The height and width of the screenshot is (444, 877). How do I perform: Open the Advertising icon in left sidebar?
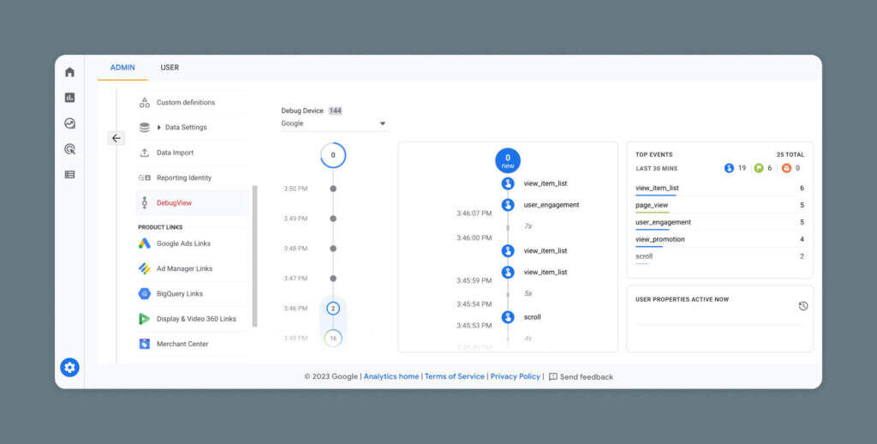point(69,149)
